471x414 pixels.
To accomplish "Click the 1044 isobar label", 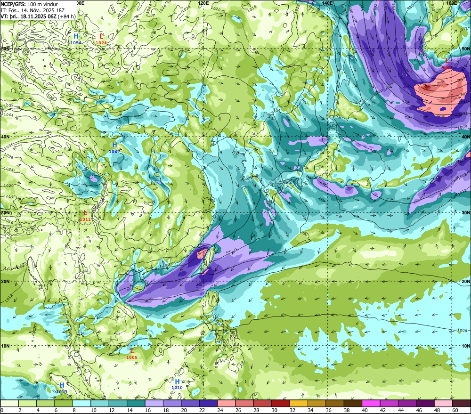I will coord(8,115).
